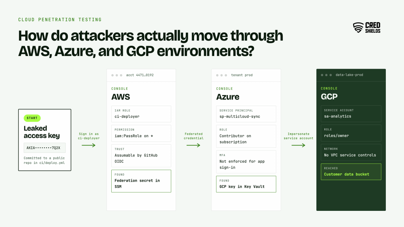Select the 'No VPC service controls' network card

click(x=351, y=153)
